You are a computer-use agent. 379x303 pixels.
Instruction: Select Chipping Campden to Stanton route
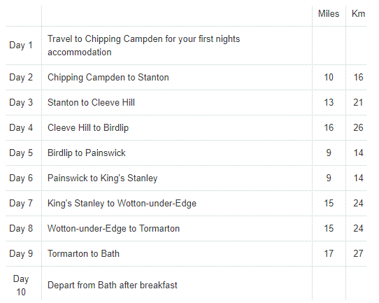coord(108,78)
